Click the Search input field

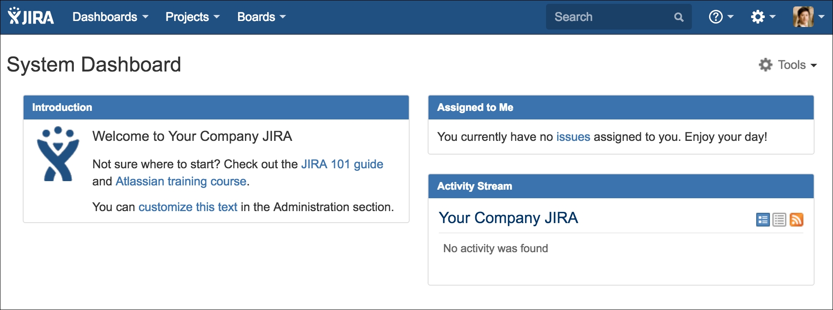pos(619,17)
